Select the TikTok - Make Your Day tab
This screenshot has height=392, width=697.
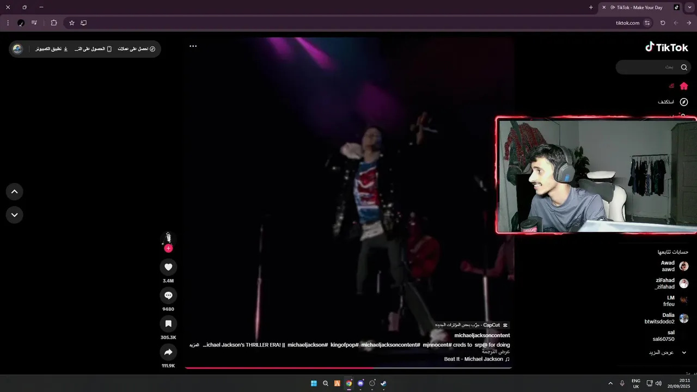coord(640,8)
